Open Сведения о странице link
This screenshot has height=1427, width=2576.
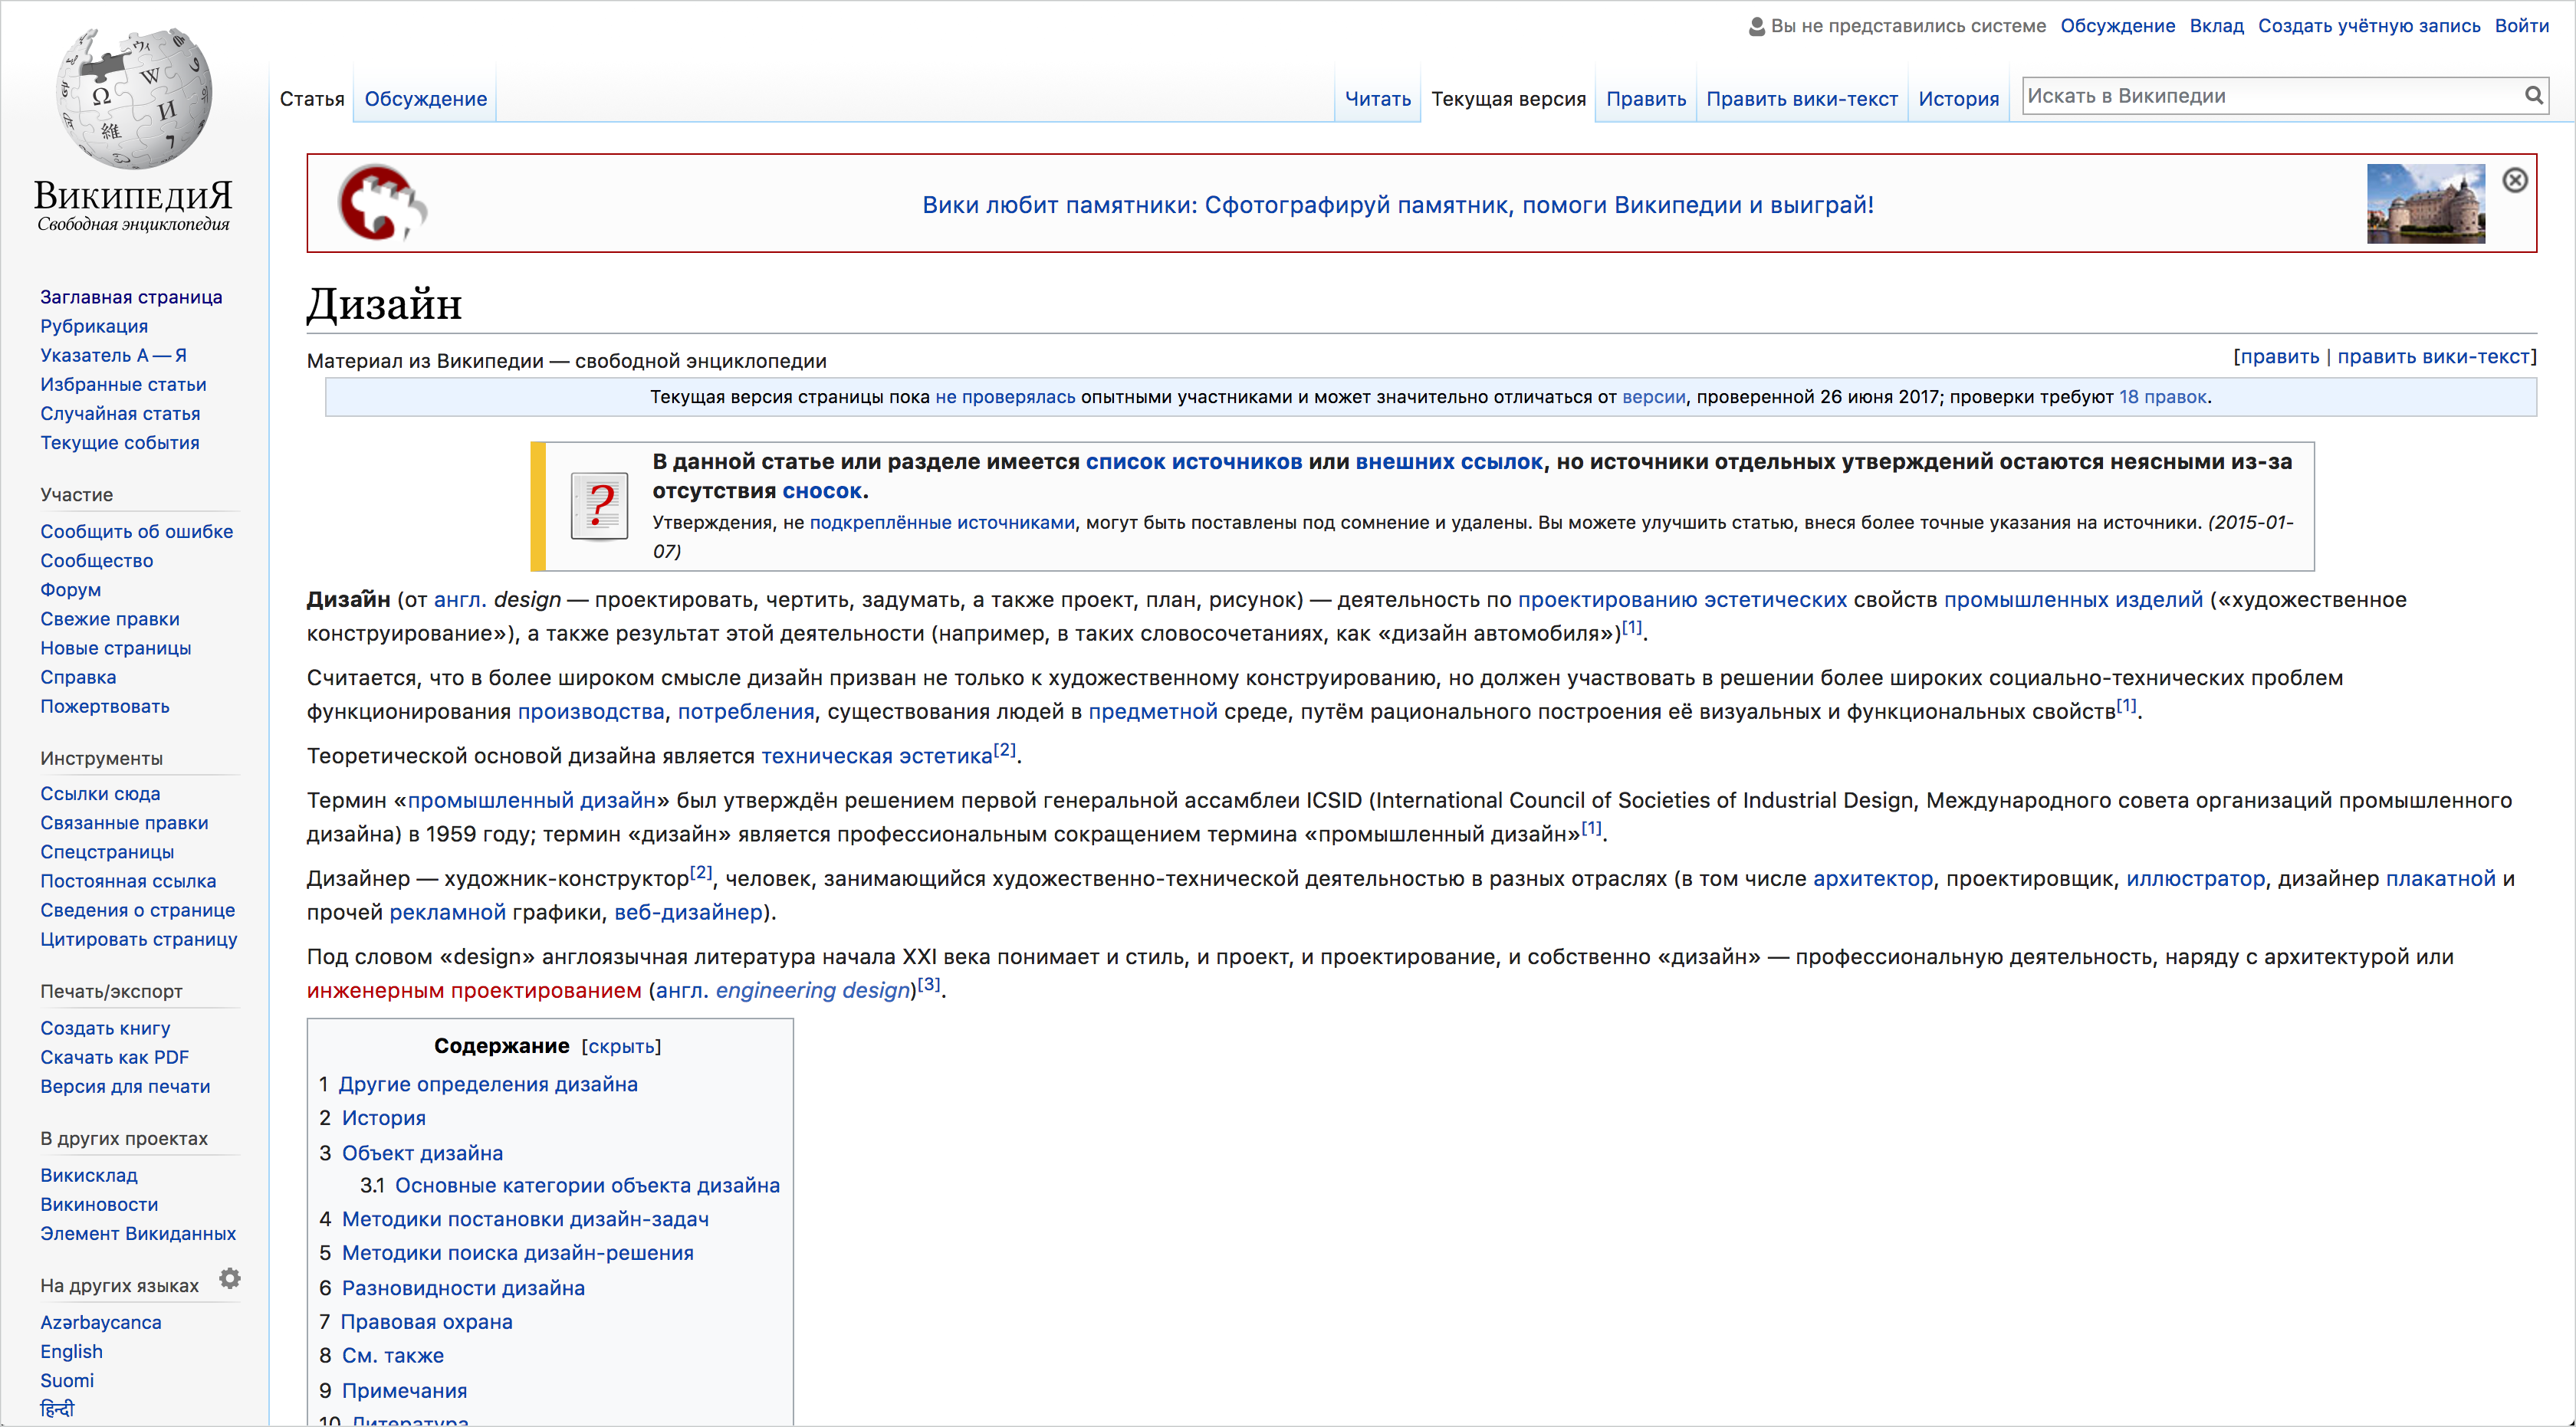pyautogui.click(x=137, y=910)
